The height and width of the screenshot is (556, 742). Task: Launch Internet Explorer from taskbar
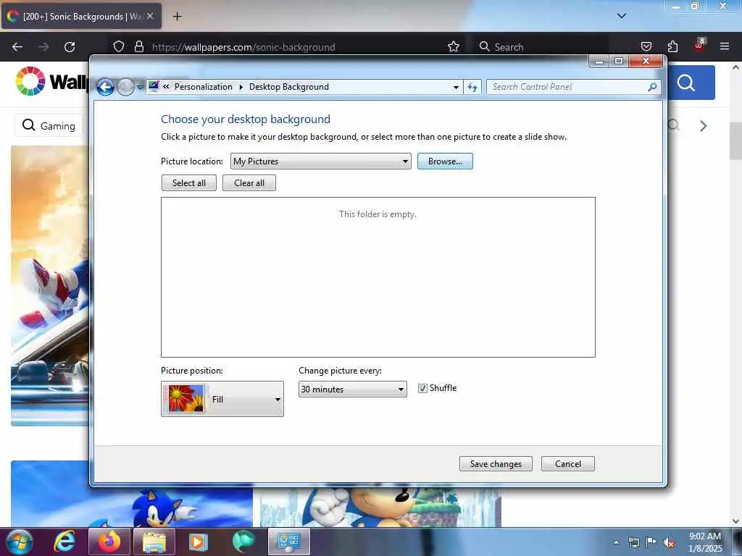[64, 542]
